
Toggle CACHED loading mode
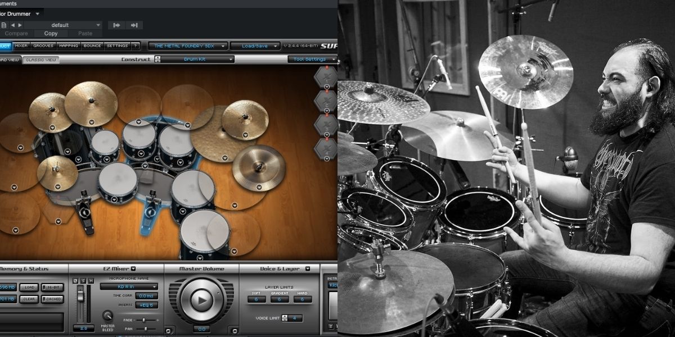tap(53, 299)
